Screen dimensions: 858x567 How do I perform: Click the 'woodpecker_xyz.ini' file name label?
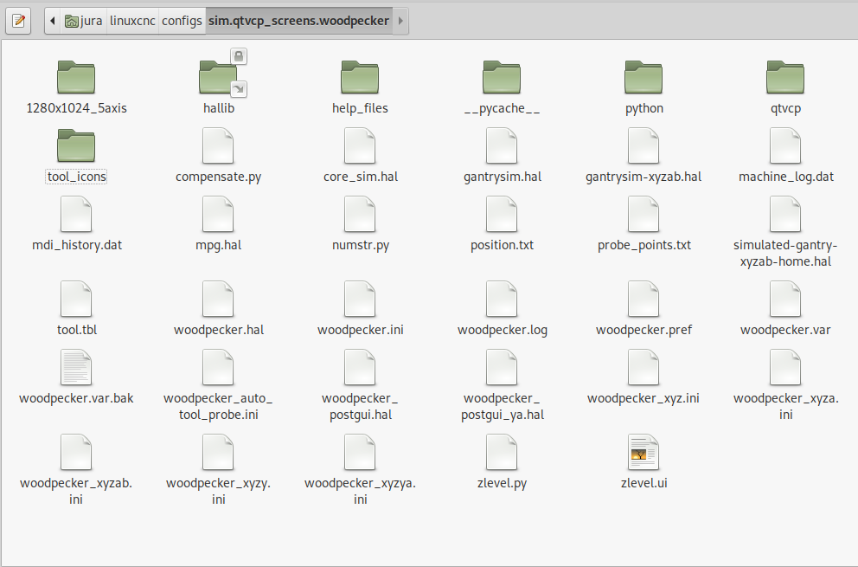pyautogui.click(x=643, y=398)
